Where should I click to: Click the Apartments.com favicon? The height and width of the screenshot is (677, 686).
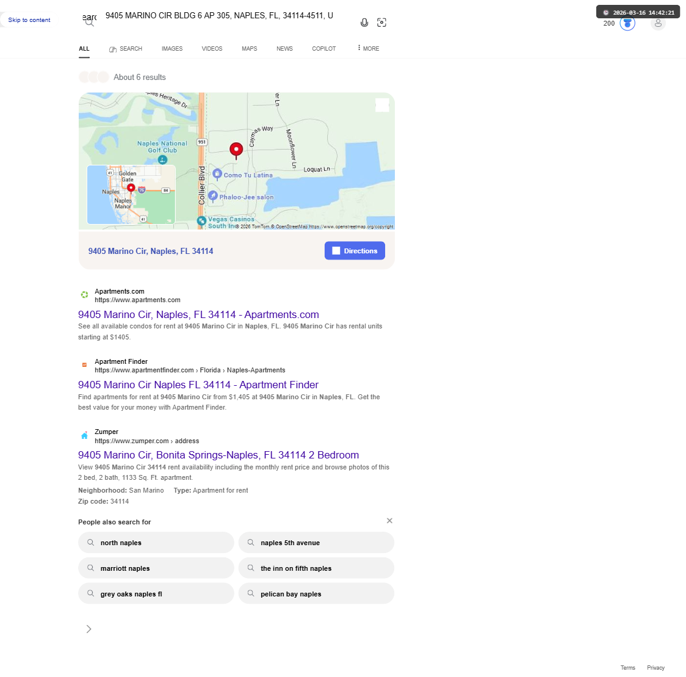click(x=84, y=295)
